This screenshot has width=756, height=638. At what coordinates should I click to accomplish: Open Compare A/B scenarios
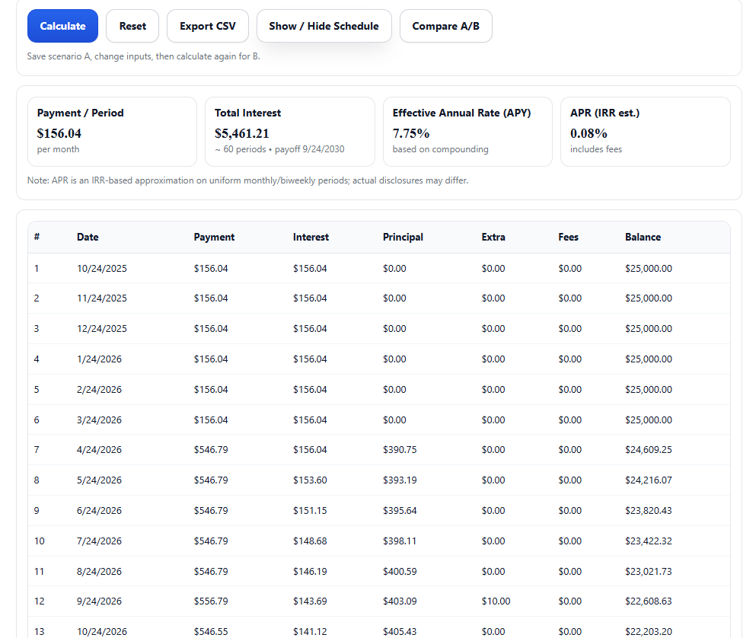click(446, 26)
